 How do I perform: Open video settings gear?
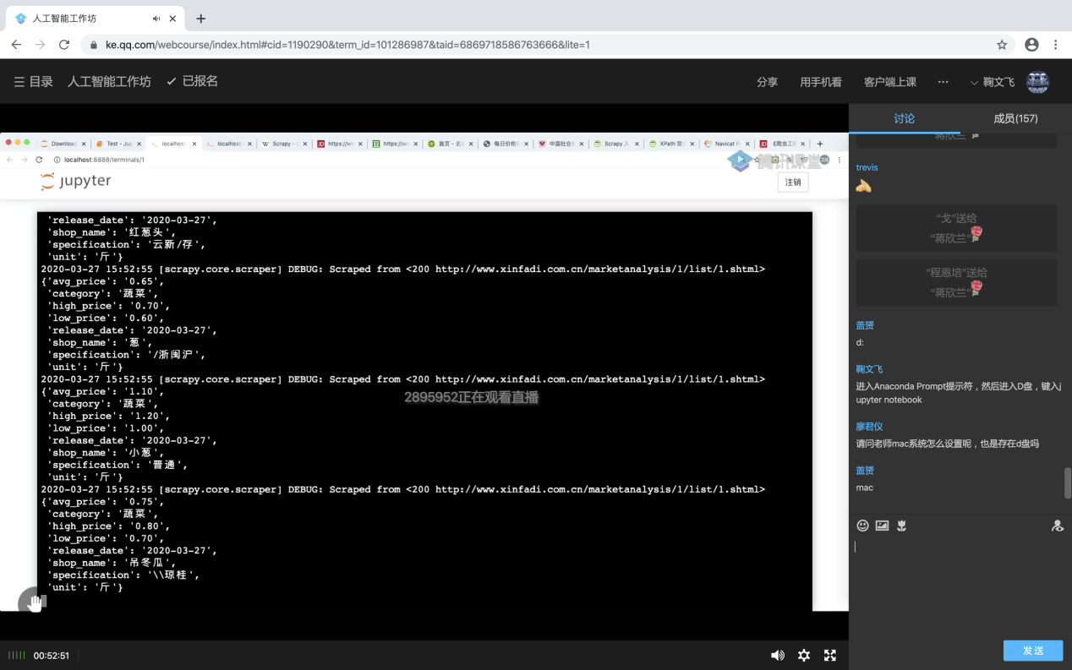pyautogui.click(x=804, y=655)
